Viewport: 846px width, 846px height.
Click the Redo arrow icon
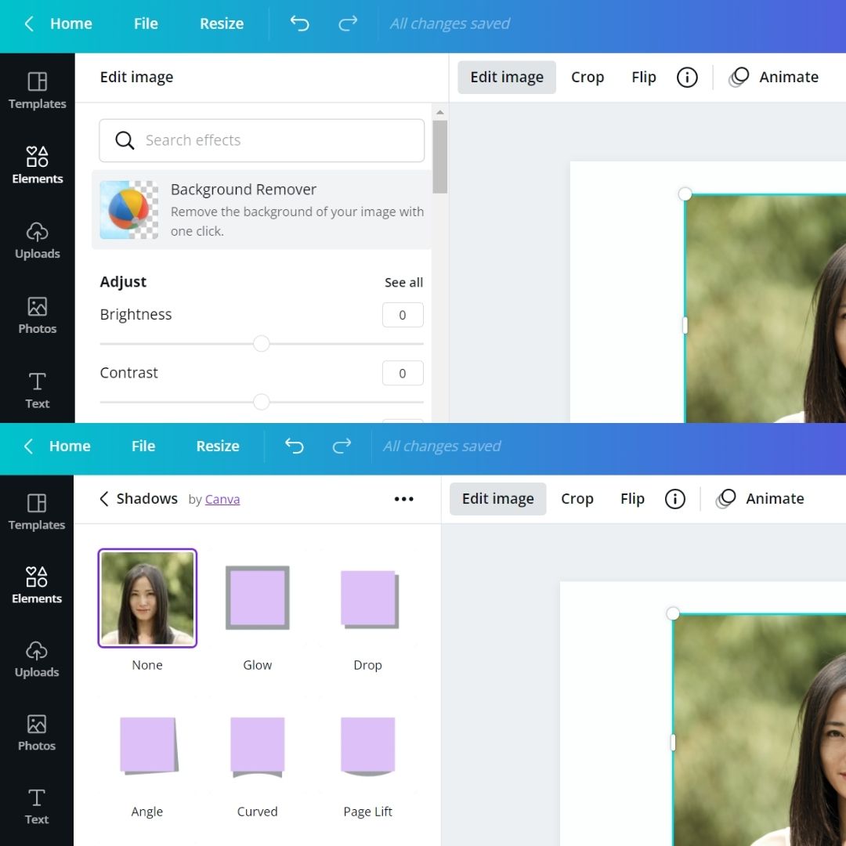pyautogui.click(x=347, y=23)
